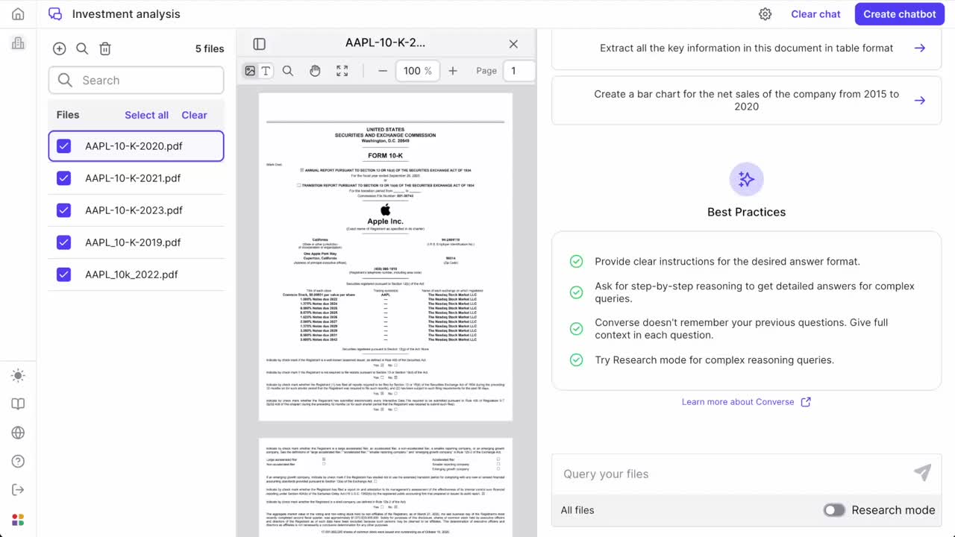Click the second PDF page preview

(386, 487)
